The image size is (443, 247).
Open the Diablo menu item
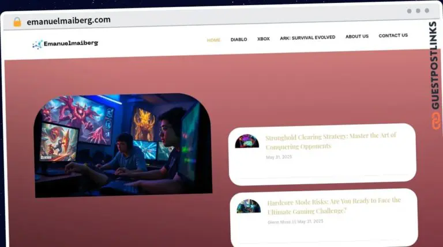239,40
